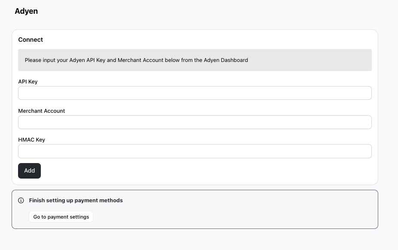Open Go to payment settings
The width and height of the screenshot is (398, 250).
click(61, 217)
